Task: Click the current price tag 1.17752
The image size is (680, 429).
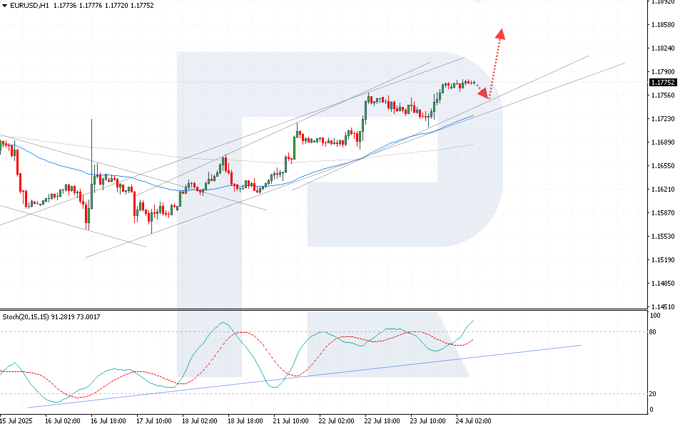Action: [663, 82]
